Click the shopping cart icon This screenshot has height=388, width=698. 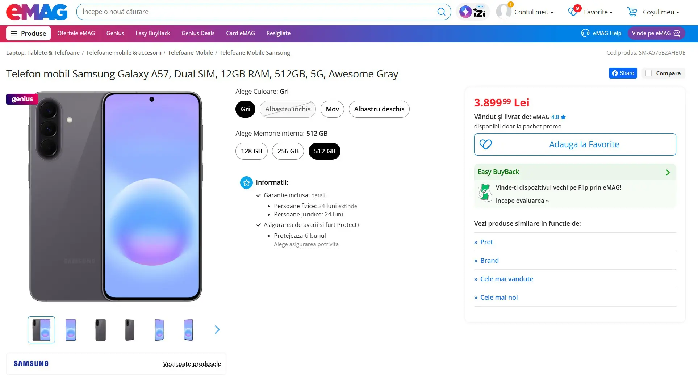tap(632, 12)
